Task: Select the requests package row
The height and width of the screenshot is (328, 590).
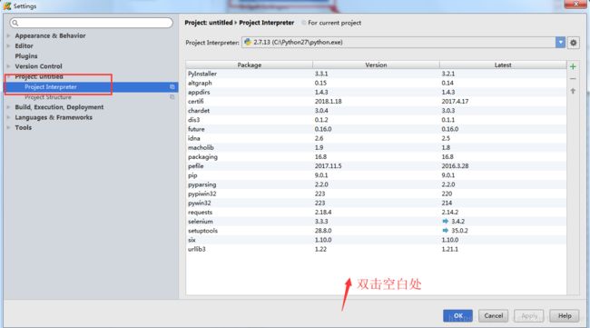Action: point(376,212)
